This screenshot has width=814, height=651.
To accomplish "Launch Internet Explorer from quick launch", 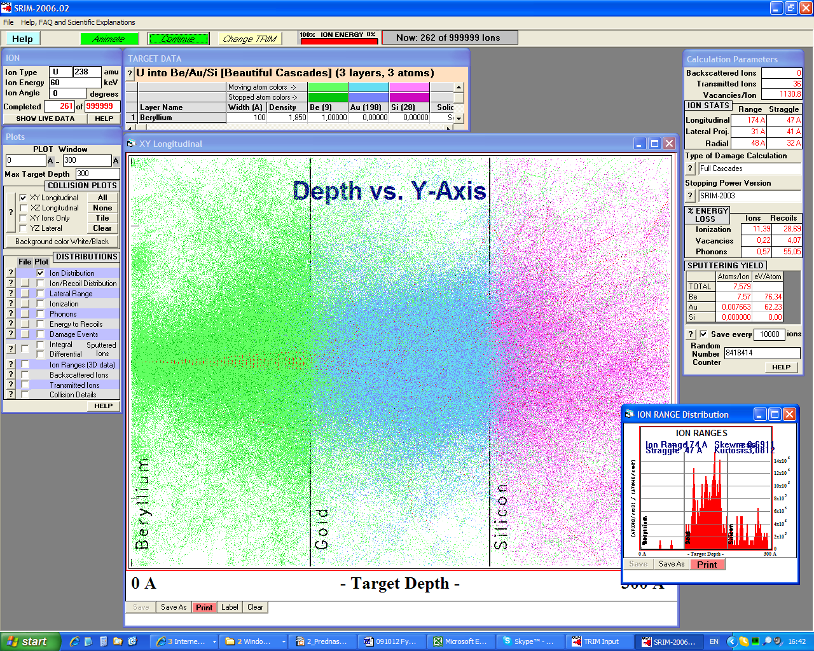I will point(74,641).
